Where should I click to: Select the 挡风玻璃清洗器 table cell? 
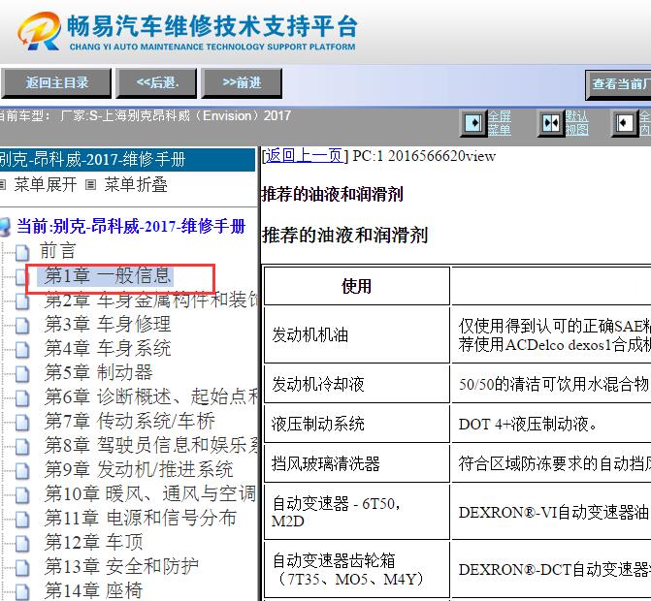[357, 463]
